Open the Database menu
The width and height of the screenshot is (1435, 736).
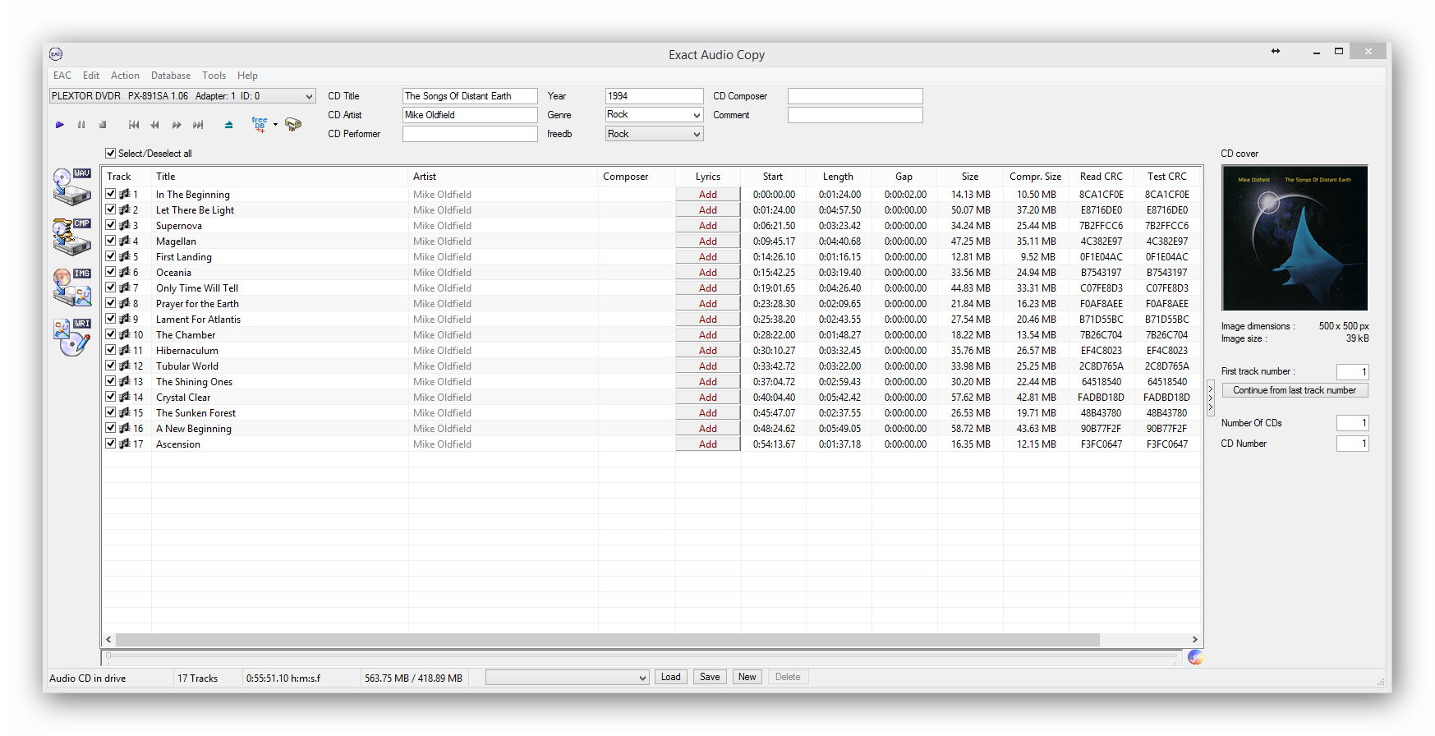coord(170,76)
